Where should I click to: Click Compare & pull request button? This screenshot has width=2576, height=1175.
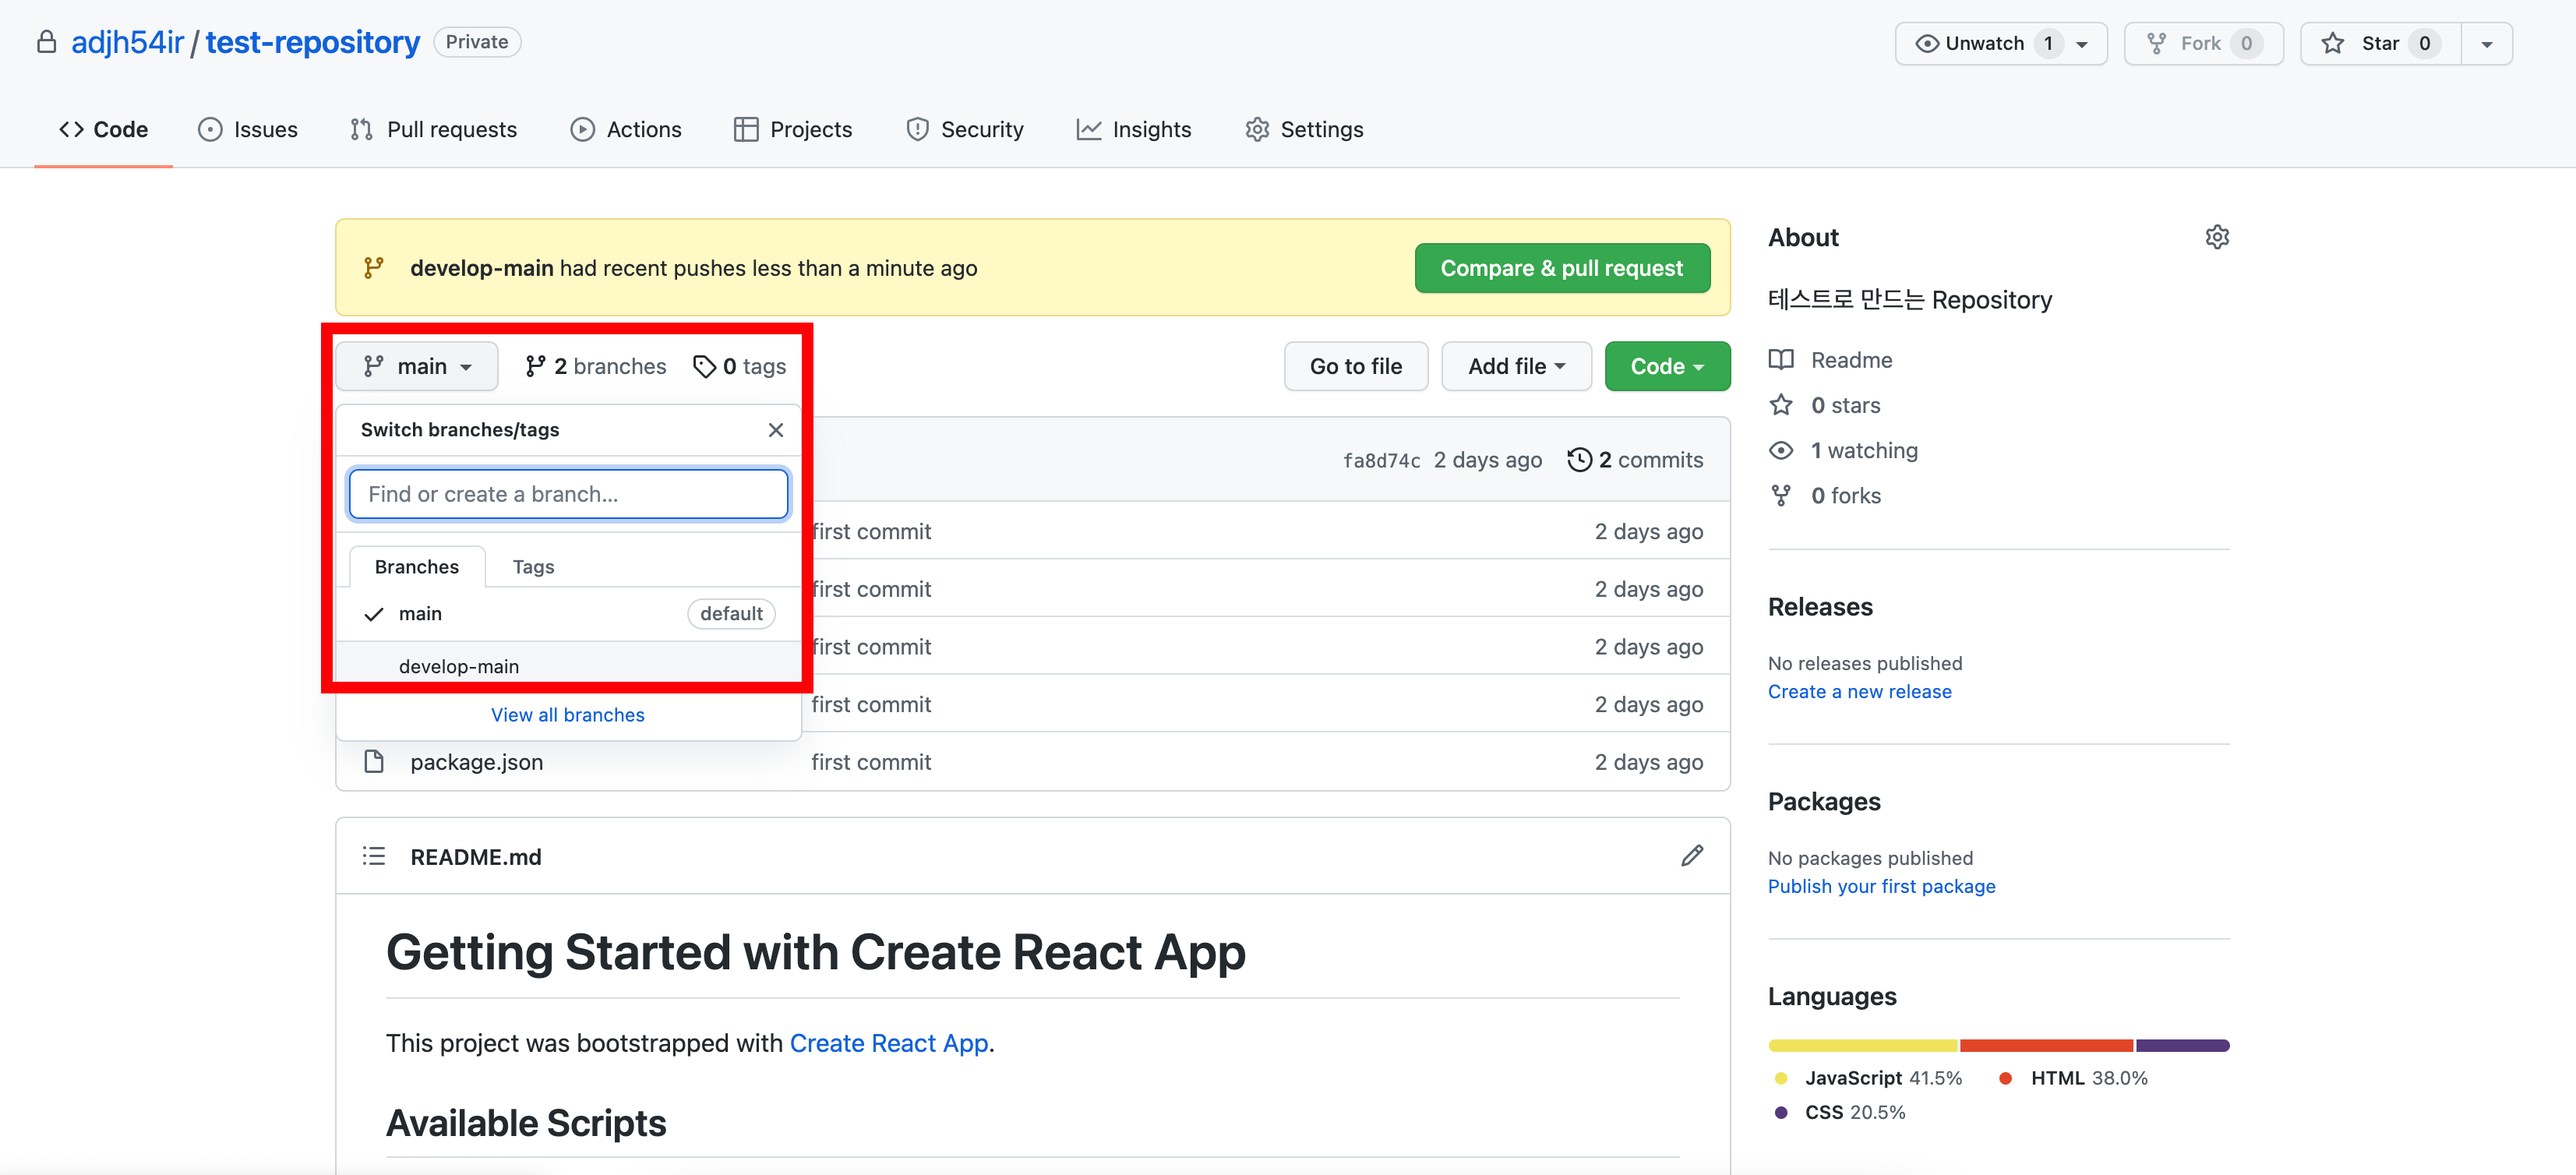(1562, 268)
